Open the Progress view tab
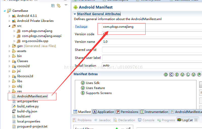The image size is (202, 129). [166, 120]
